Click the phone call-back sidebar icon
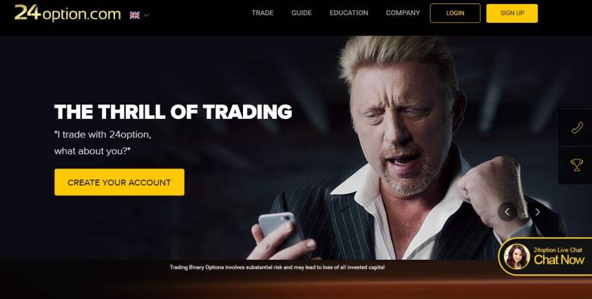 [x=577, y=128]
